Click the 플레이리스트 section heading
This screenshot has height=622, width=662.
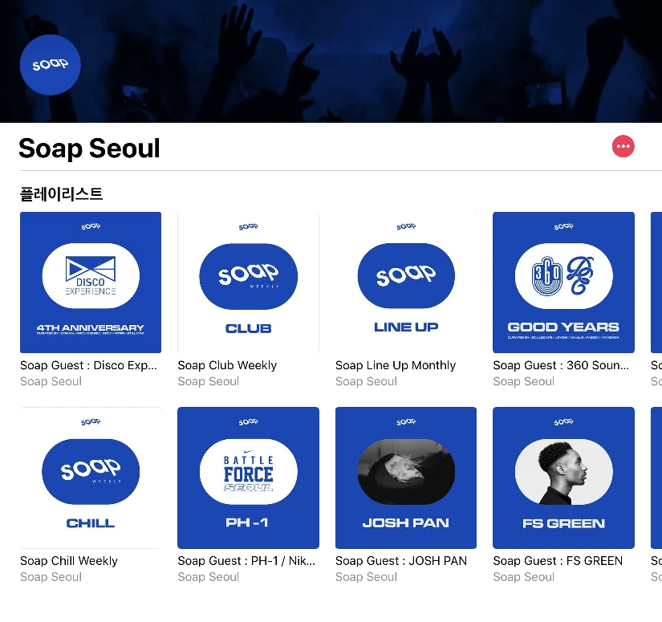coord(61,194)
